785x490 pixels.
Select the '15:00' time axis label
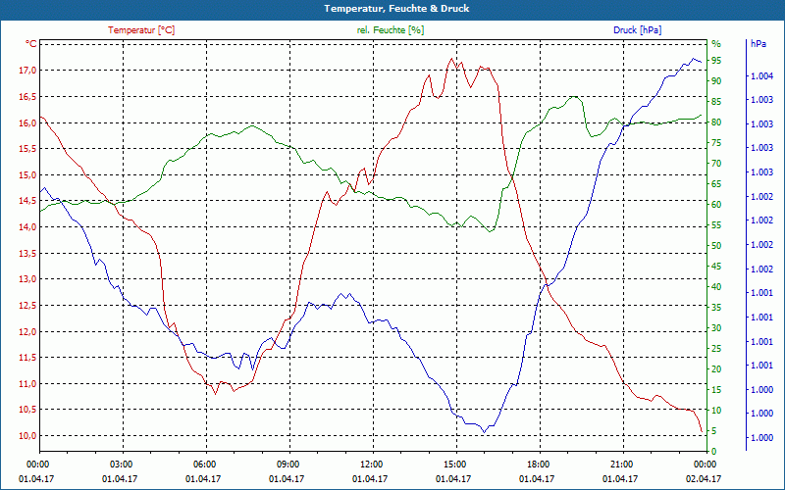pos(456,464)
